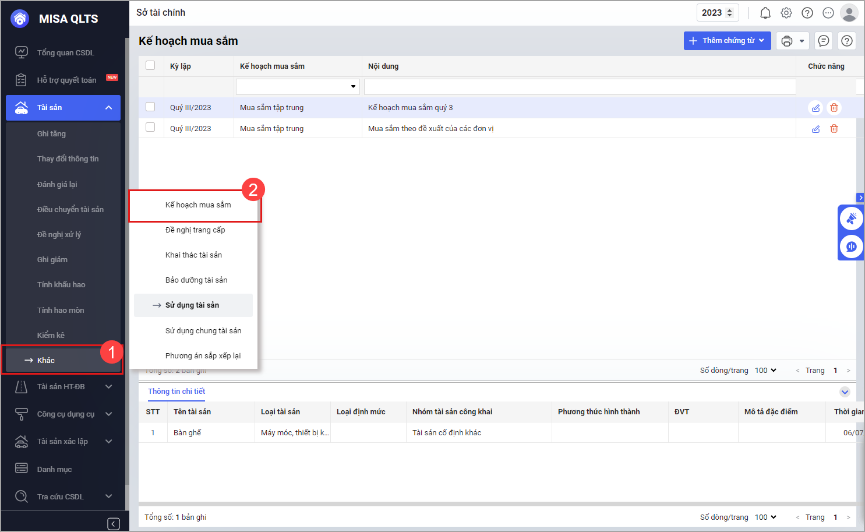
Task: Click the 'Thêm chứng từ' button
Action: coord(726,41)
